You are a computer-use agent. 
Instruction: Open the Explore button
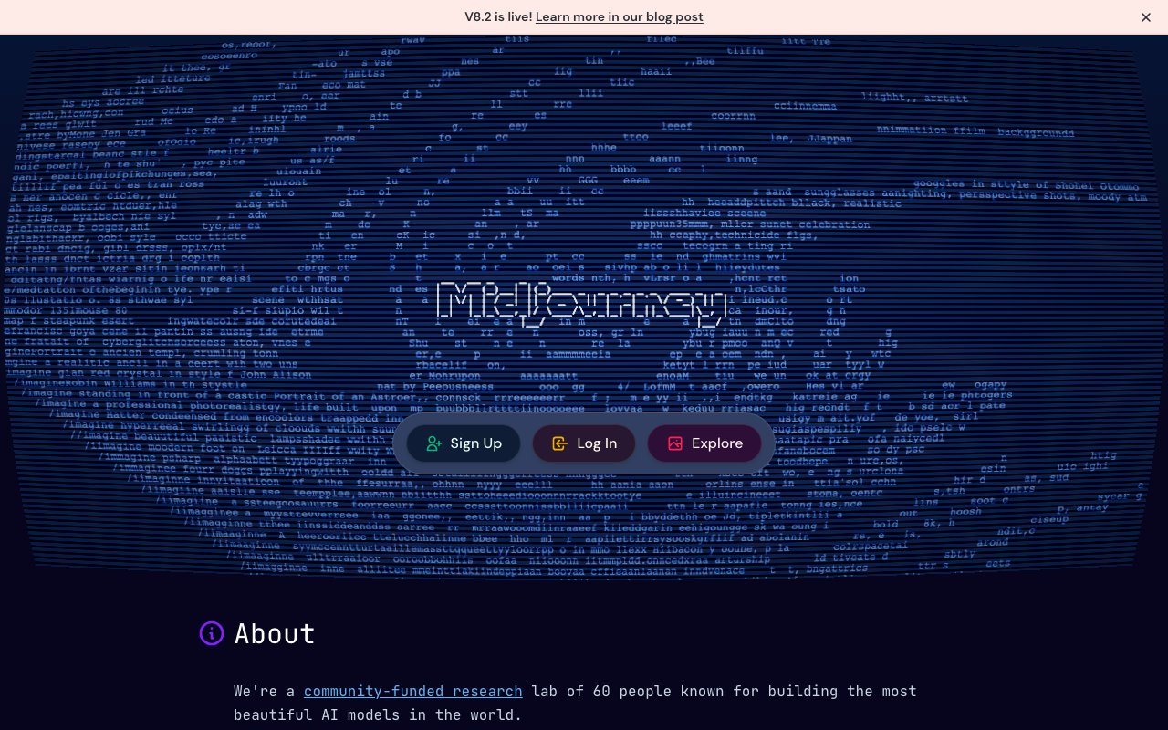coord(704,443)
